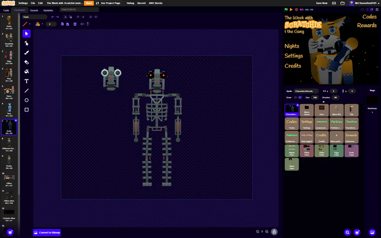Click the fill color swatch

(x=38, y=24)
